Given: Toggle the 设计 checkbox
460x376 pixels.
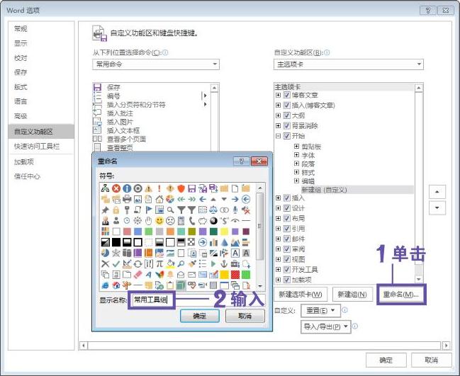Looking at the screenshot, I should coord(287,208).
